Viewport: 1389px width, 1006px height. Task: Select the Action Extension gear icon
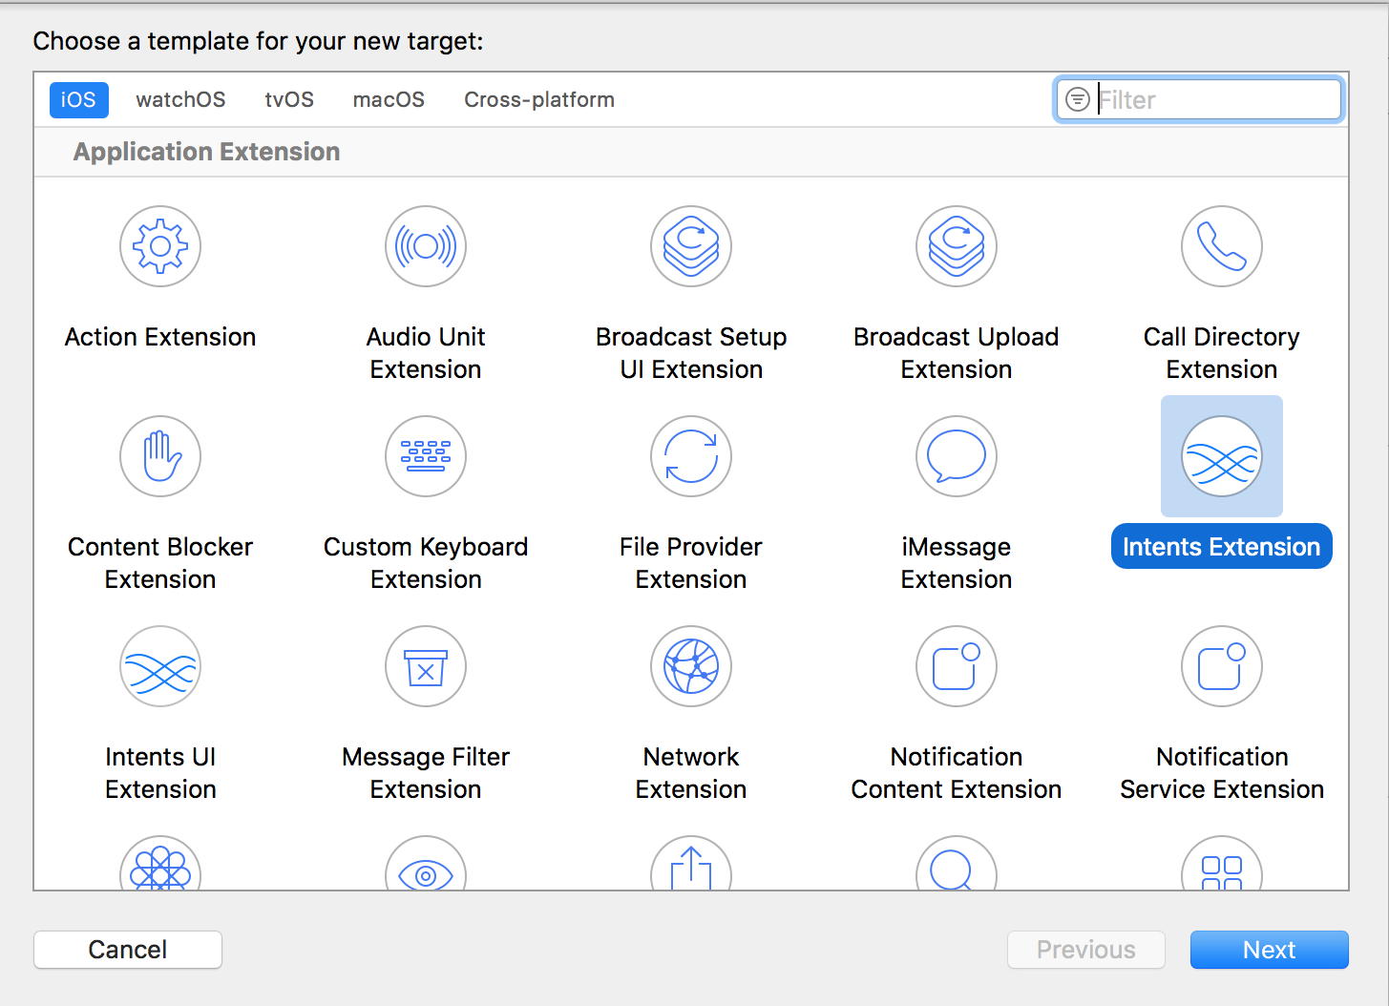point(160,246)
